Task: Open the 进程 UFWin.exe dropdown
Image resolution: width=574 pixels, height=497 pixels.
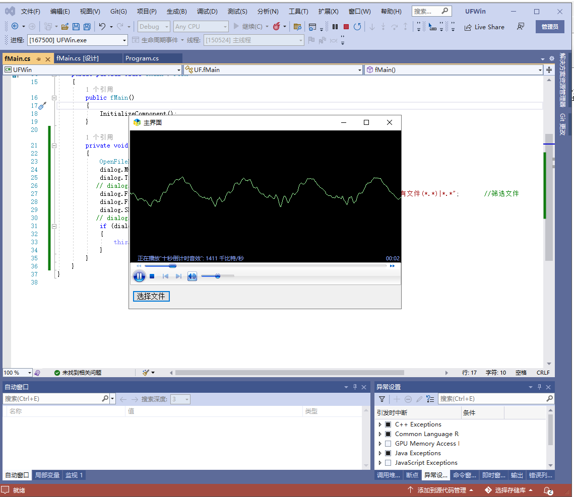Action: click(x=77, y=40)
